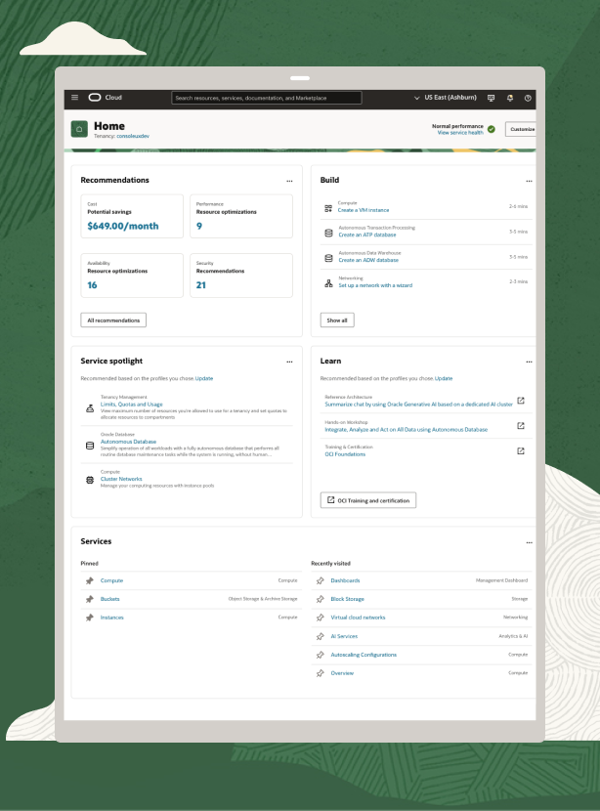Open the US East (Ashburn) region dropdown
The height and width of the screenshot is (811, 600).
point(446,98)
